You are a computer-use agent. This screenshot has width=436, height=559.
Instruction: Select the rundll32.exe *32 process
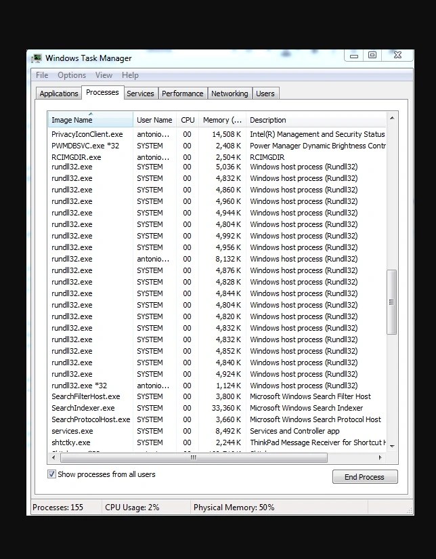(x=217, y=386)
